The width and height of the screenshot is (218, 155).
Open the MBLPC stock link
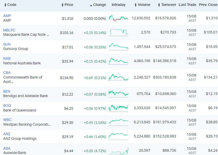click(x=9, y=30)
